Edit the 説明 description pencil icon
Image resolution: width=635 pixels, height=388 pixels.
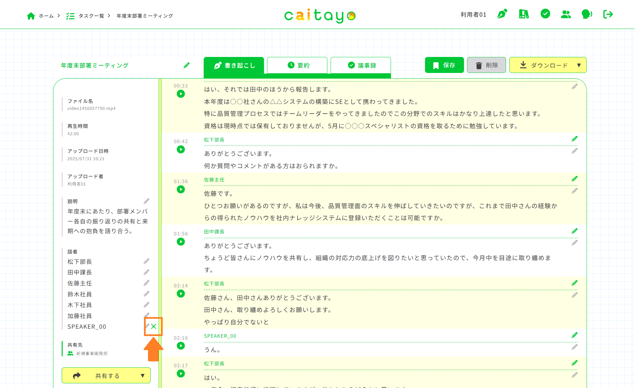click(146, 201)
